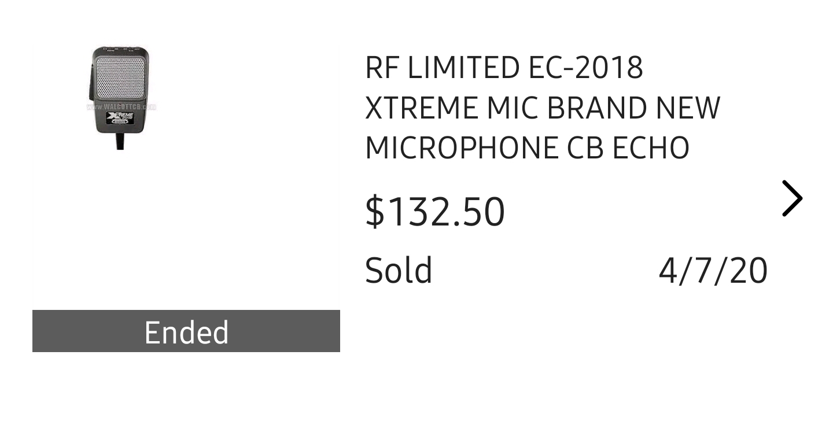Click the watermark text across the microphone photo
The image size is (833, 440).
[x=121, y=106]
